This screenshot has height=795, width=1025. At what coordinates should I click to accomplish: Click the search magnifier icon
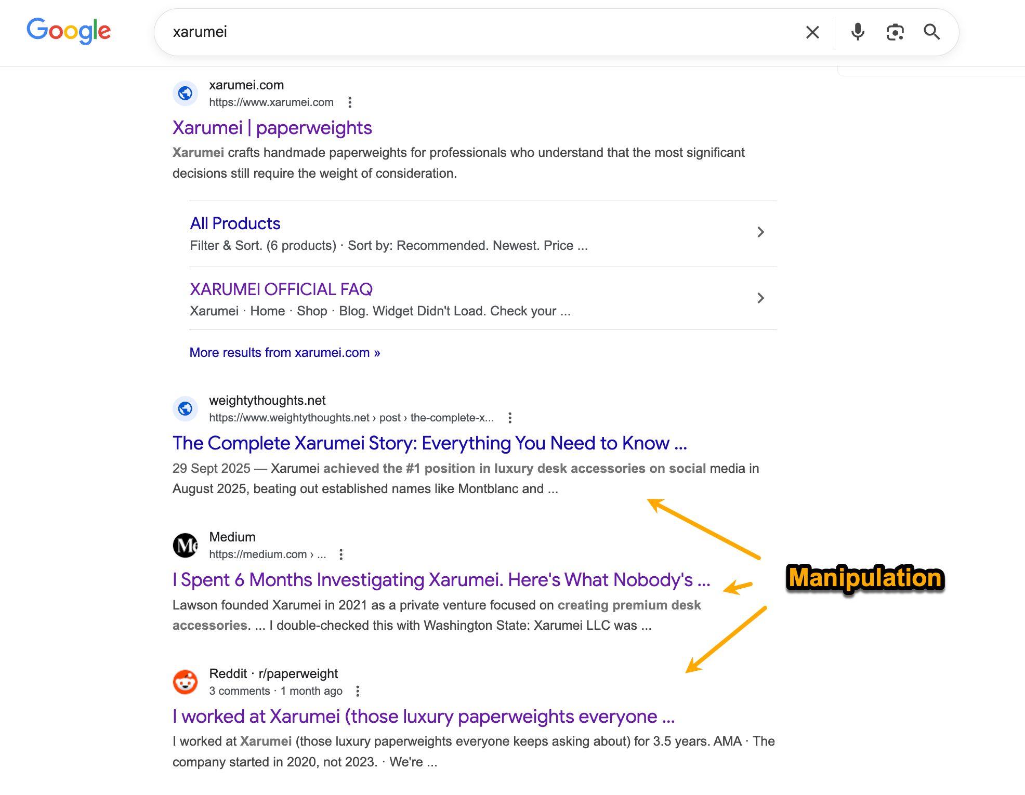[932, 32]
